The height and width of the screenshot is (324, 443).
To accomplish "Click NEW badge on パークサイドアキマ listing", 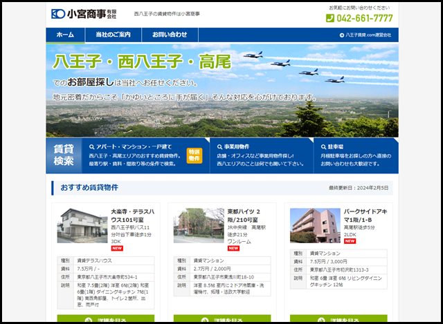I will pyautogui.click(x=350, y=241).
